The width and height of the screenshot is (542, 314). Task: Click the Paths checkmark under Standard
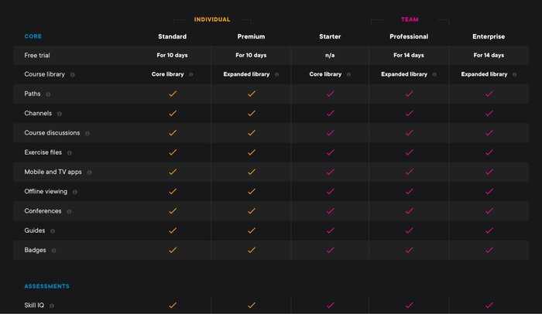(173, 94)
